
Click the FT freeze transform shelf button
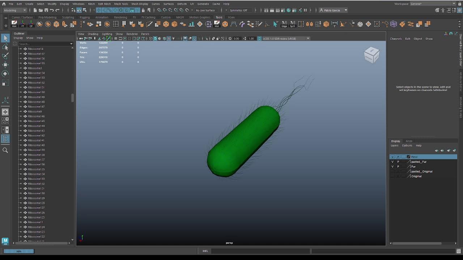(x=23, y=24)
